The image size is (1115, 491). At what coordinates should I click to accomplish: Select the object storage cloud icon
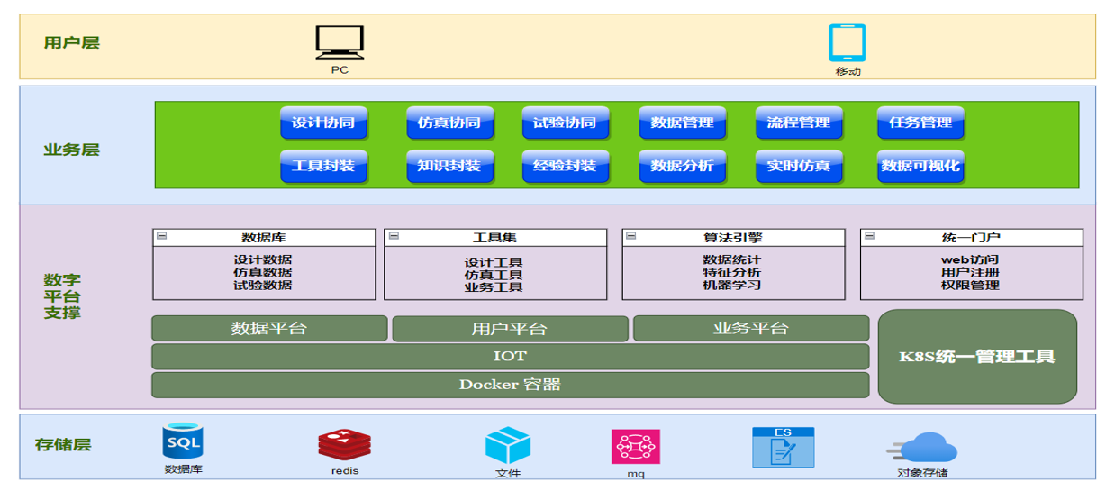coord(921,448)
